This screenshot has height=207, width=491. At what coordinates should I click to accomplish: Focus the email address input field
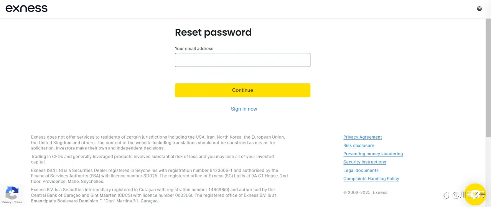click(242, 60)
